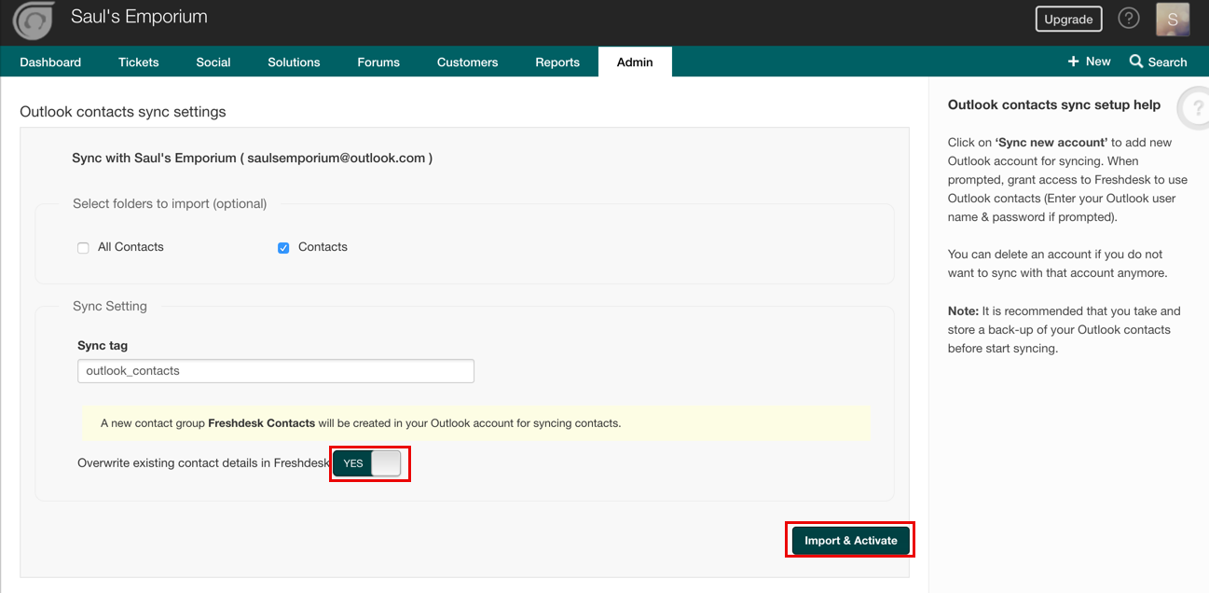Image resolution: width=1209 pixels, height=593 pixels.
Task: Switch to the Social tab
Action: tap(213, 62)
